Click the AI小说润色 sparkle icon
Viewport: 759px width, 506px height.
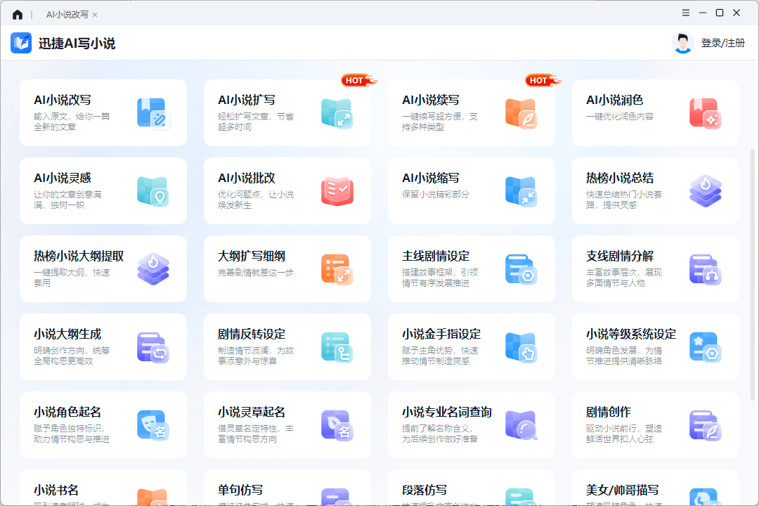point(706,113)
